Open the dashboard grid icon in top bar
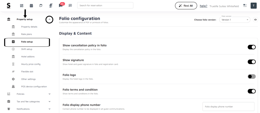Screen dimensions: 260x113 (x=22, y=6)
